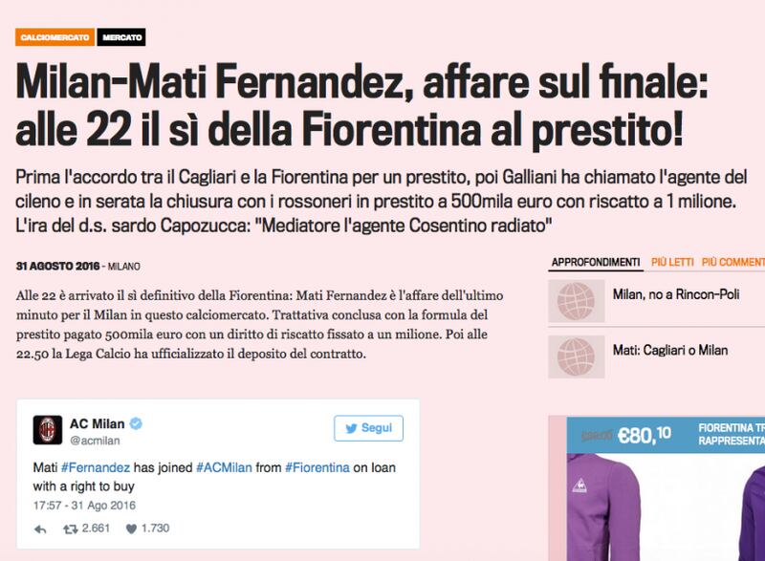Follow AC Milan with the Segui button
This screenshot has width=765, height=561.
(368, 428)
